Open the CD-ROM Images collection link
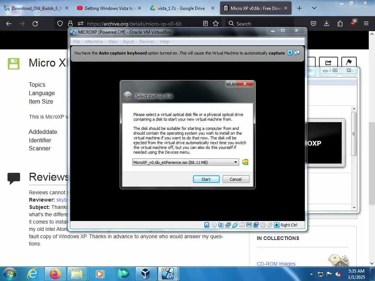The width and height of the screenshot is (375, 281). tap(276, 264)
